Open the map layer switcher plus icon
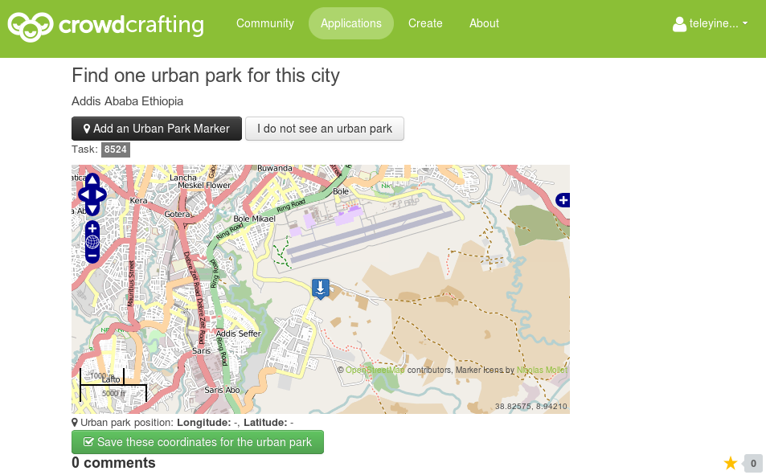 coord(563,200)
